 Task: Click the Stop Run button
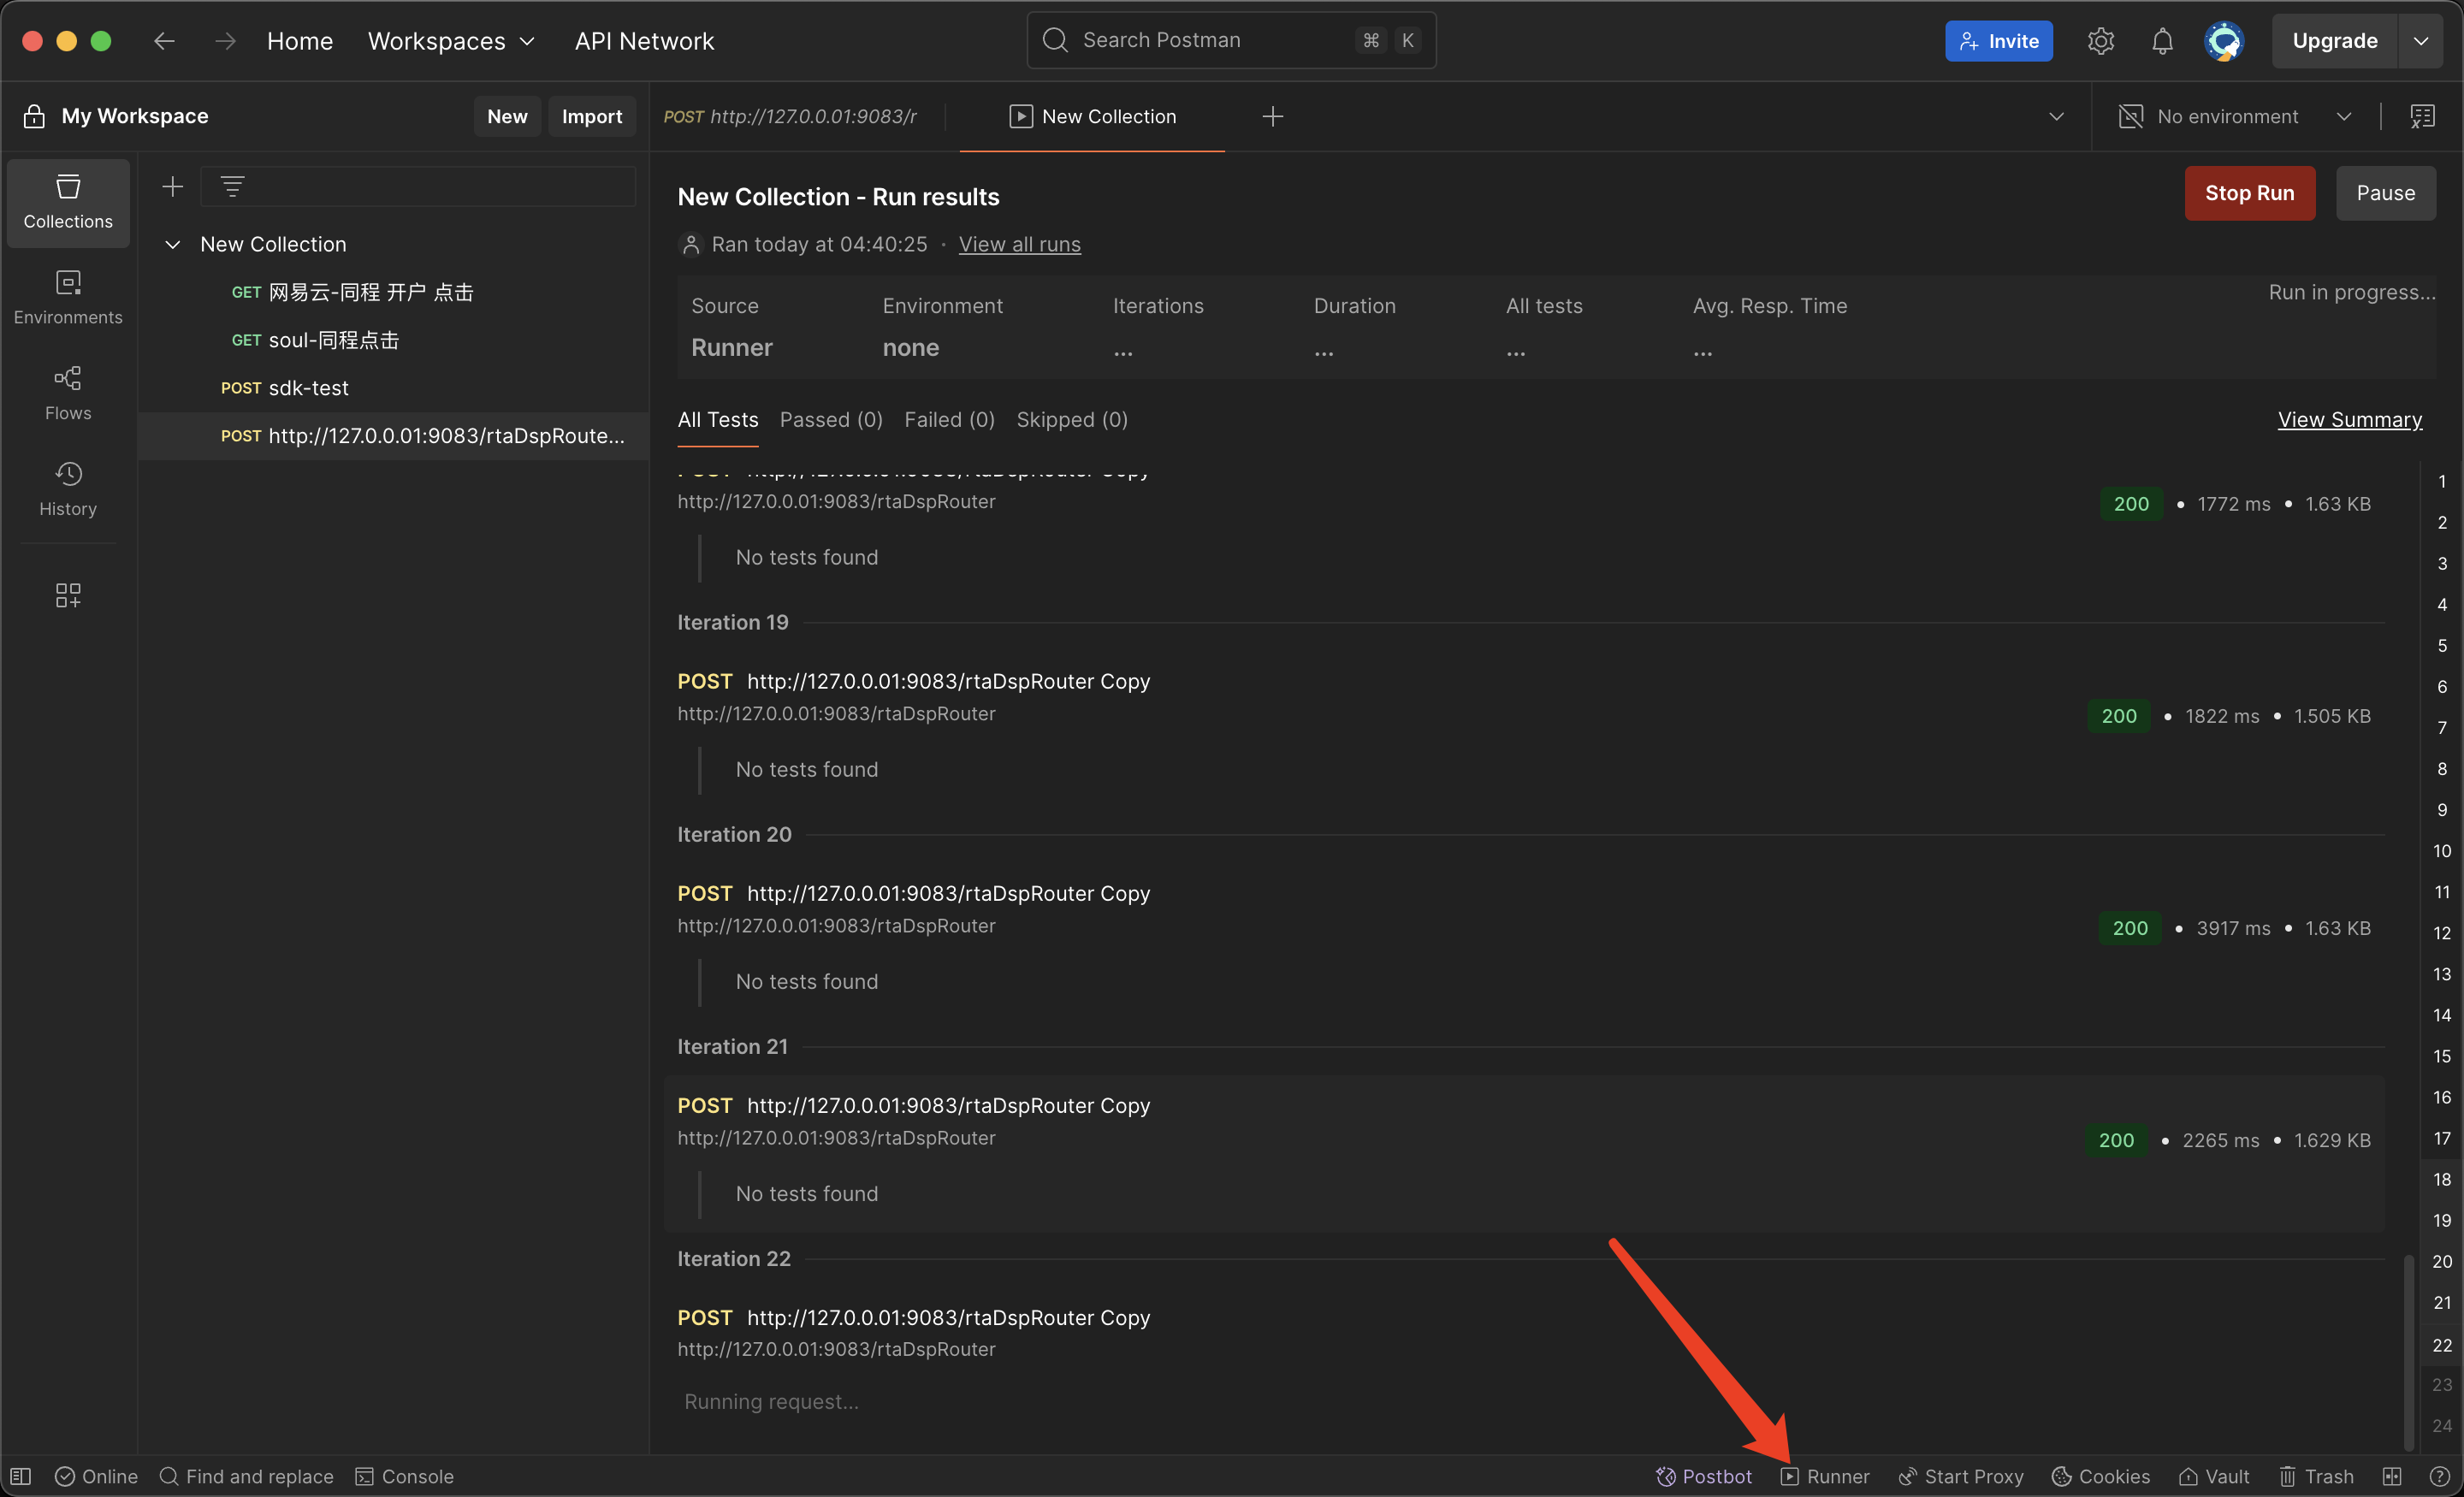(2250, 193)
